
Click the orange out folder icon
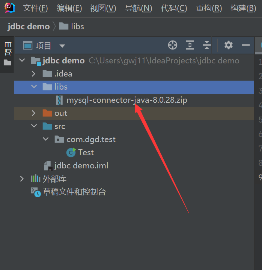(47, 113)
